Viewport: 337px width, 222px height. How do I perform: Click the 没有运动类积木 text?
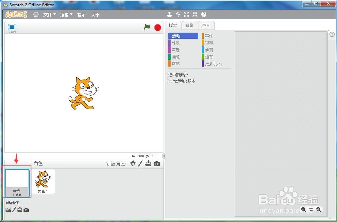coord(182,81)
